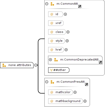Viewport: 105px width, 107px height.
Task: Collapse the m:CommonPresAtt group
Action: pyautogui.click(x=47, y=82)
